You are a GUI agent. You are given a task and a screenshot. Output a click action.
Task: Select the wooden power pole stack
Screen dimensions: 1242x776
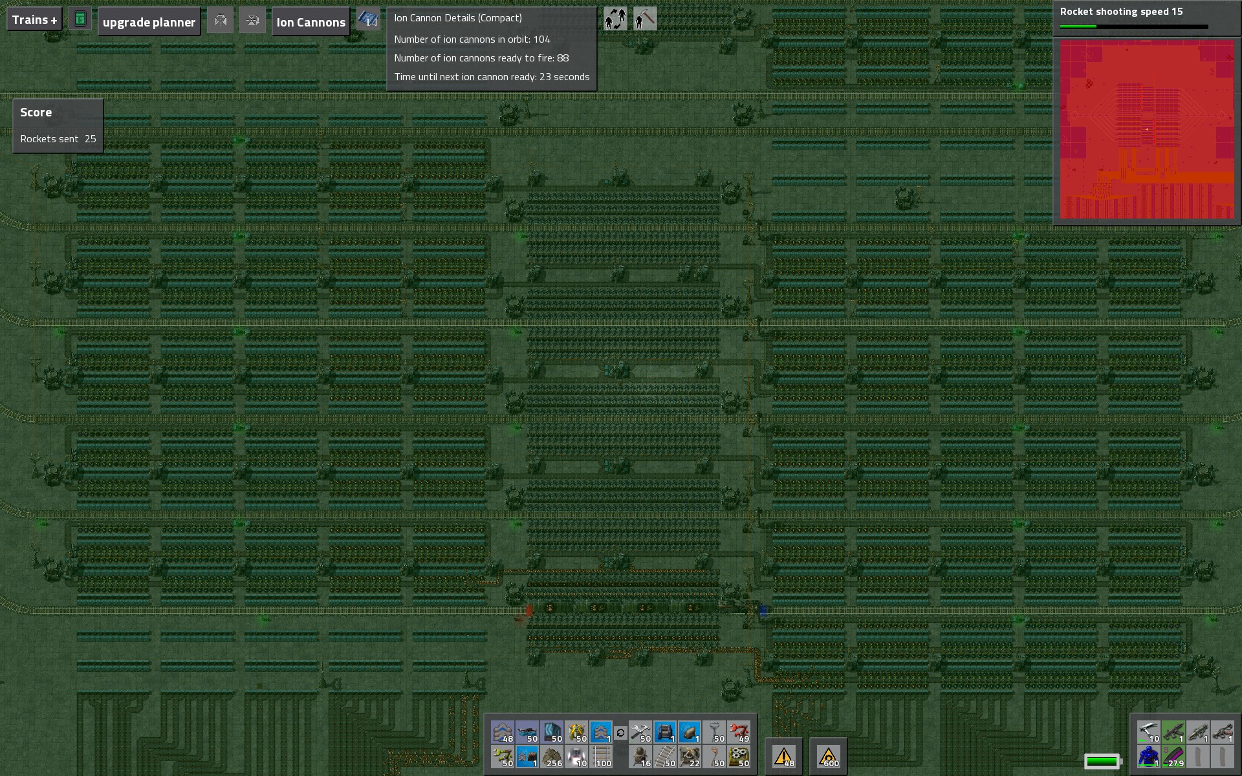tap(714, 757)
